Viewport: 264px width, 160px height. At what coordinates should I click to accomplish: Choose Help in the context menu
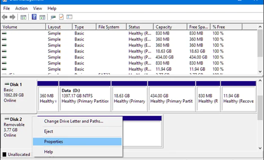(77, 152)
